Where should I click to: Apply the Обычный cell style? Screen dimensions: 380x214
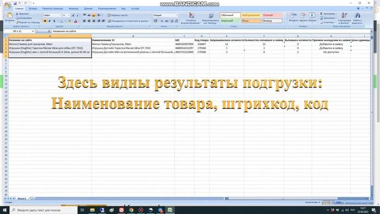click(230, 15)
